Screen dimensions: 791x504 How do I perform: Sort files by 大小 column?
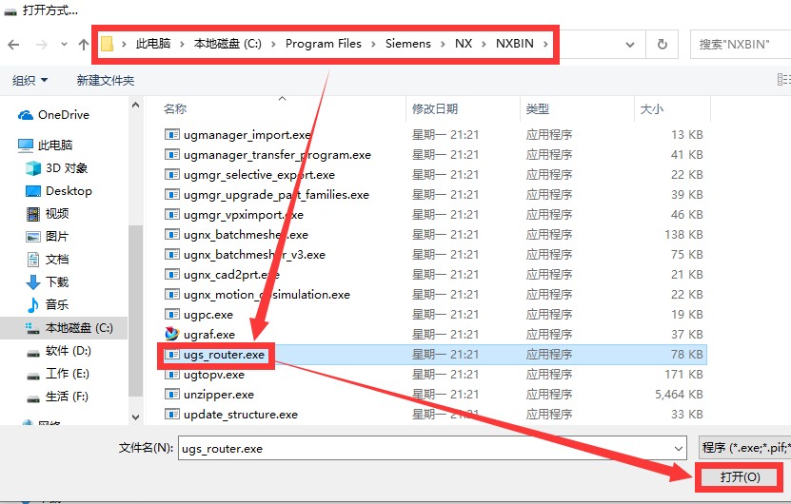click(x=652, y=108)
